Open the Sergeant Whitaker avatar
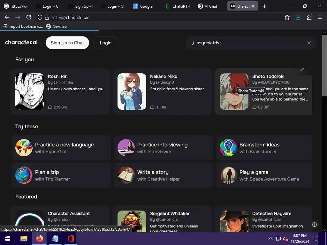 point(132,221)
